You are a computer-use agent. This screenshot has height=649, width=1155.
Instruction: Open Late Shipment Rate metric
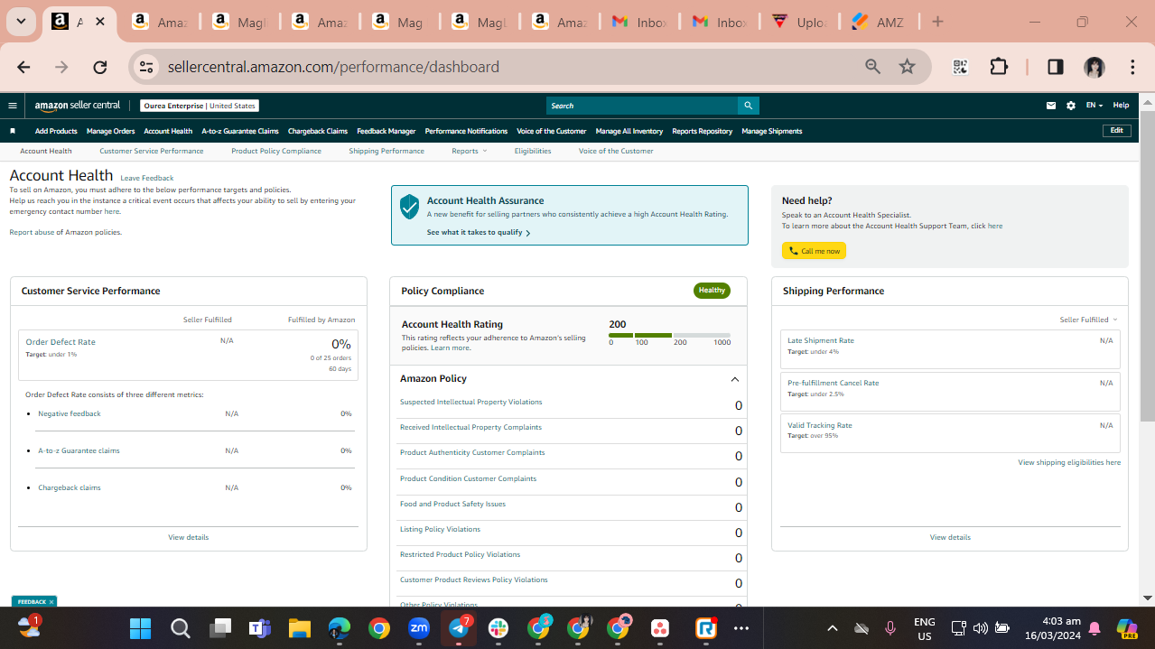821,340
